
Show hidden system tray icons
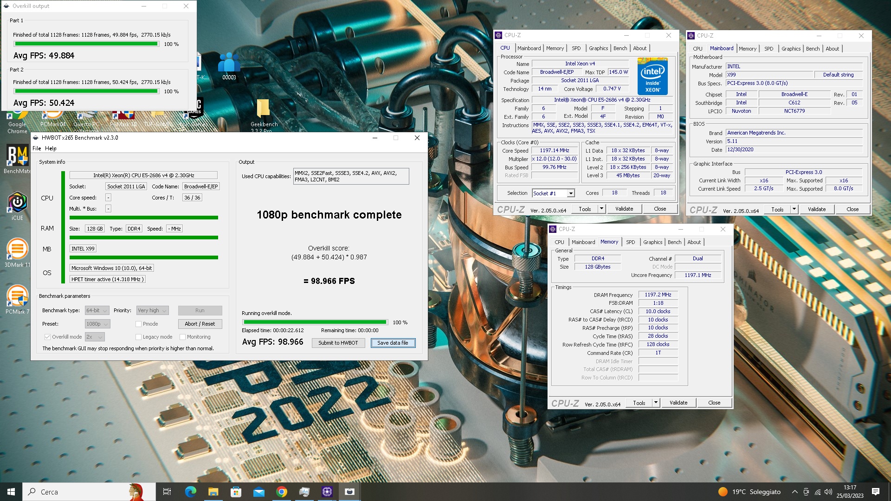click(794, 492)
